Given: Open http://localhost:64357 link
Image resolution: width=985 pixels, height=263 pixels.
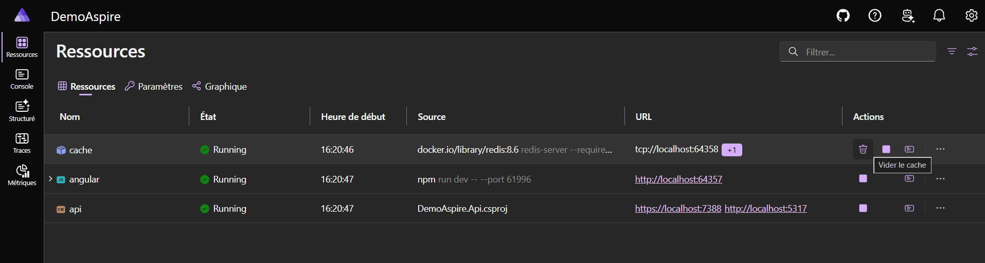Looking at the screenshot, I should tap(678, 179).
